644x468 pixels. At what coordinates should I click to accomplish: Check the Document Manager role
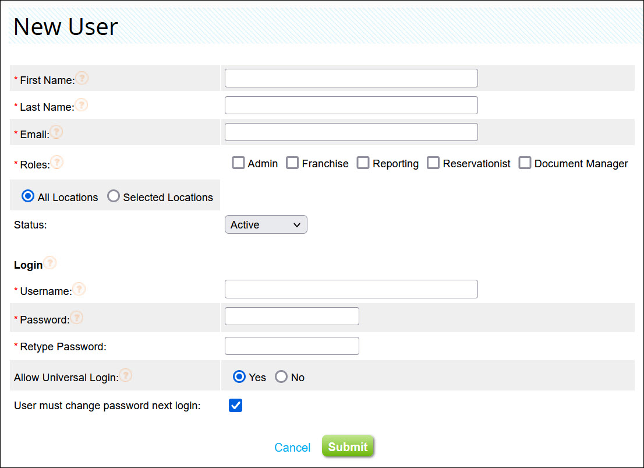tap(525, 163)
